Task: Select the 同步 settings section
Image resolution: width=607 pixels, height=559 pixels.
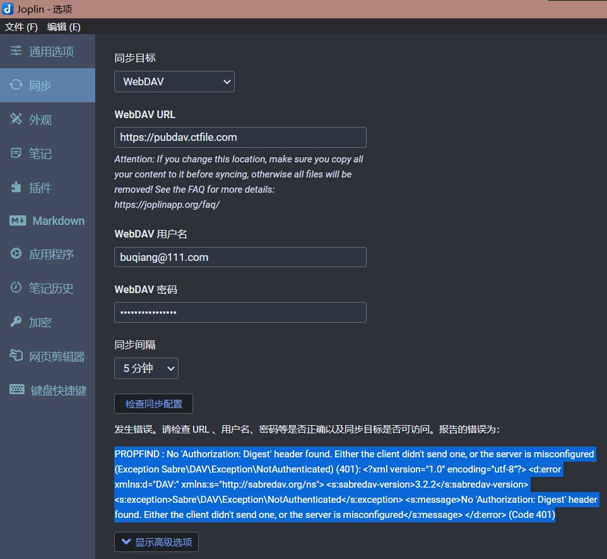Action: [47, 85]
